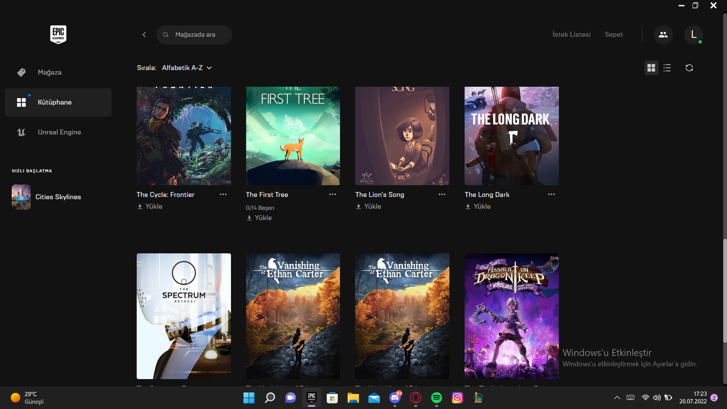Open the notification center badge
Image resolution: width=727 pixels, height=409 pixels.
714,398
